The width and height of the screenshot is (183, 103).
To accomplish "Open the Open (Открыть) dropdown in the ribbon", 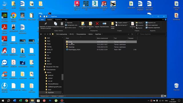I will [140, 23].
